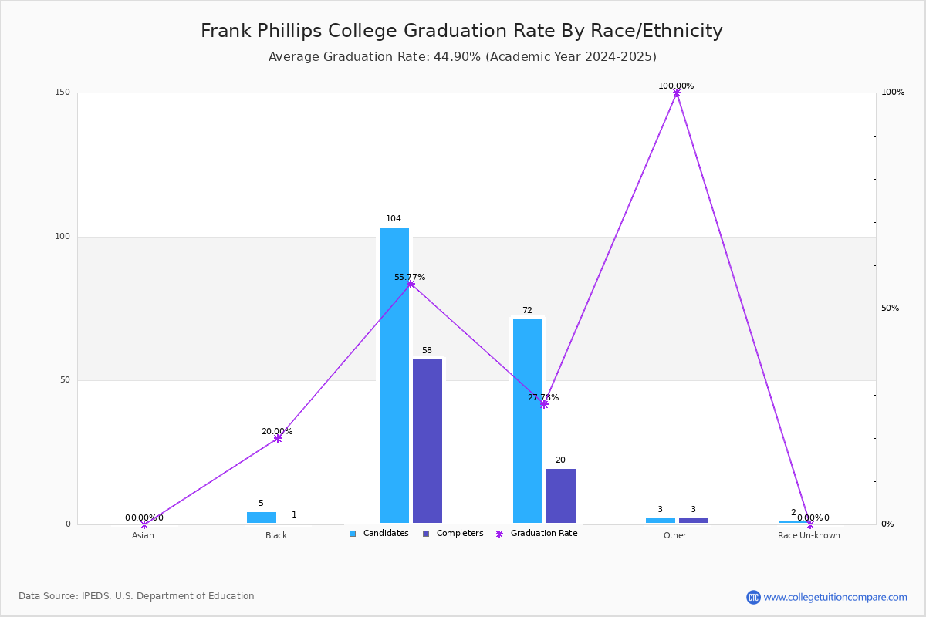
Task: Open the www.collegetuitioncompare.com link
Action: 836,597
